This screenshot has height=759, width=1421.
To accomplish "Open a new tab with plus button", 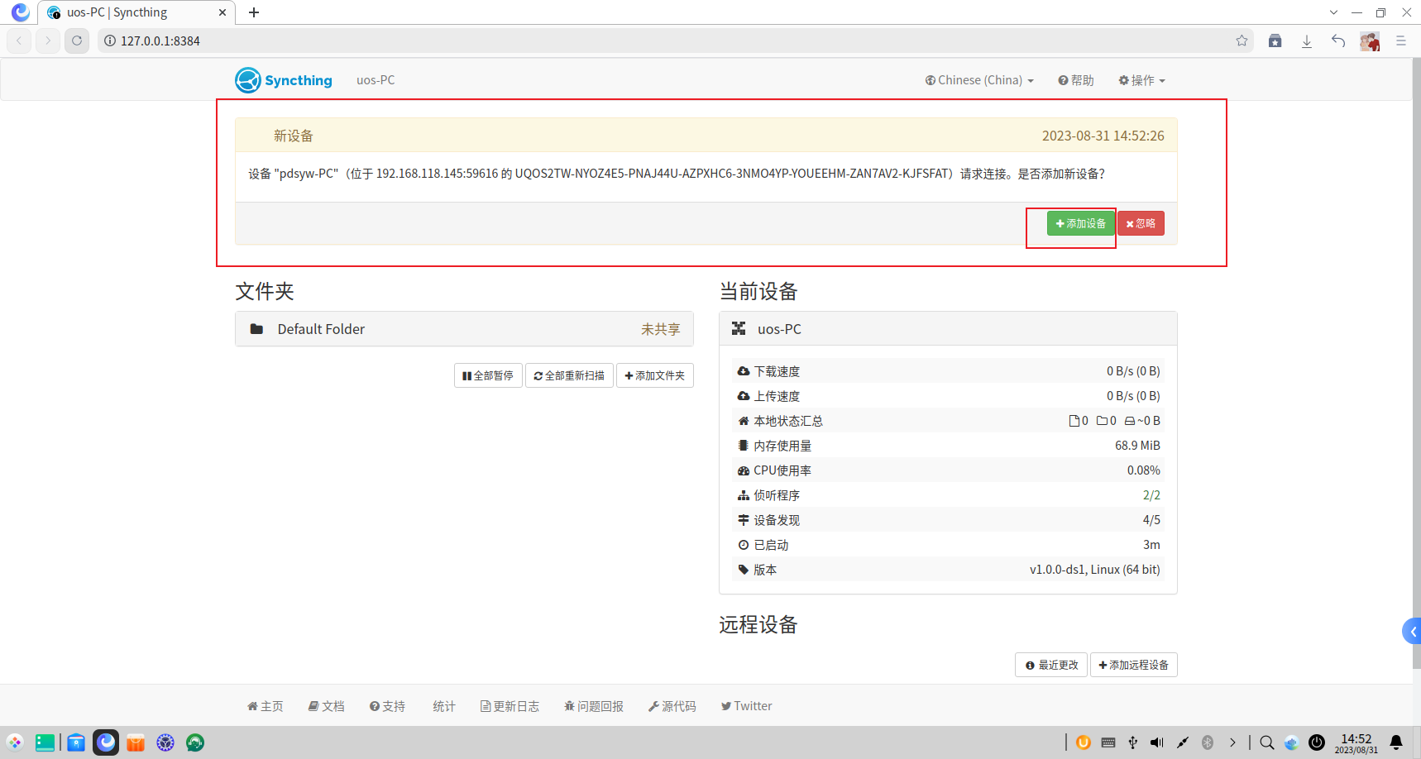I will pos(254,12).
